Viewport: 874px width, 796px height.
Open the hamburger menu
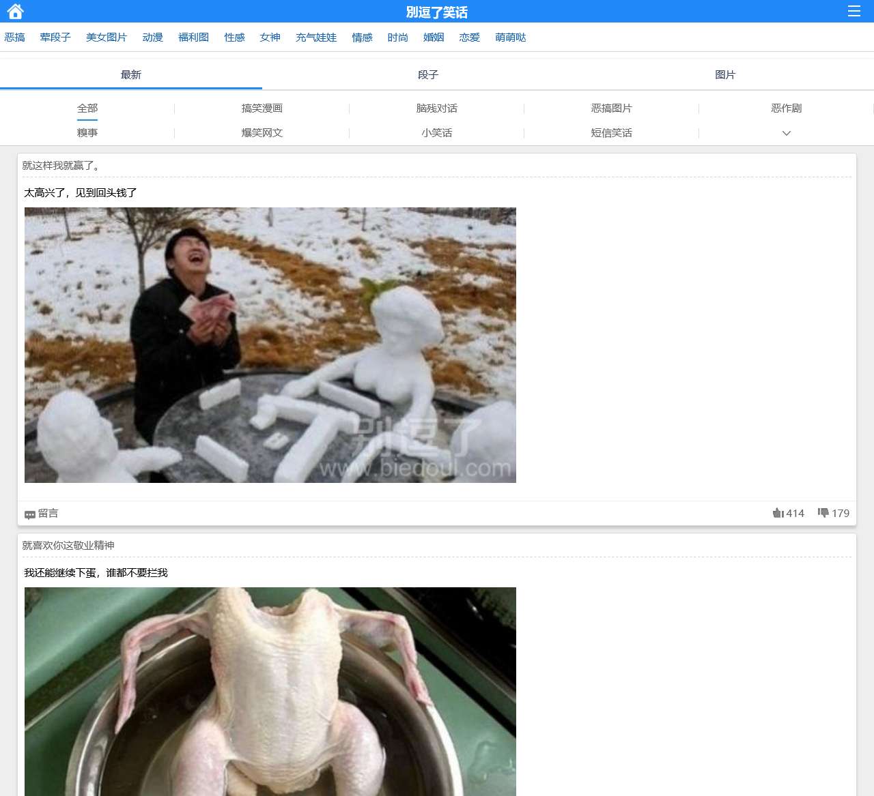click(854, 11)
